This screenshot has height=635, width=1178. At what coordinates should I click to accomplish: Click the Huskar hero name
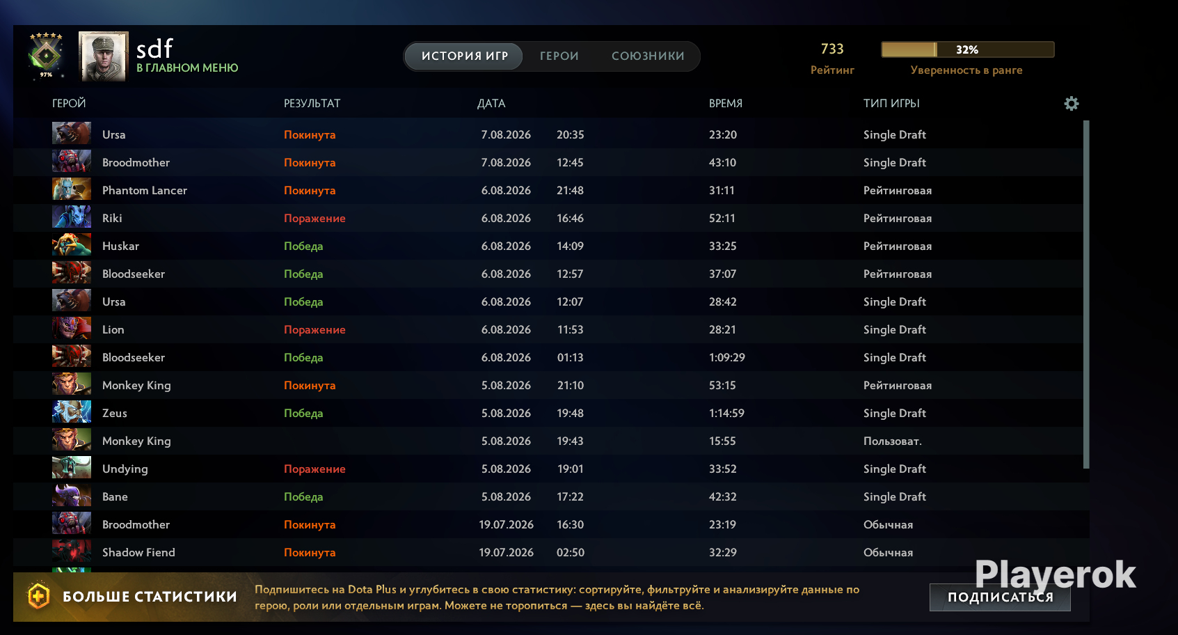coord(120,246)
